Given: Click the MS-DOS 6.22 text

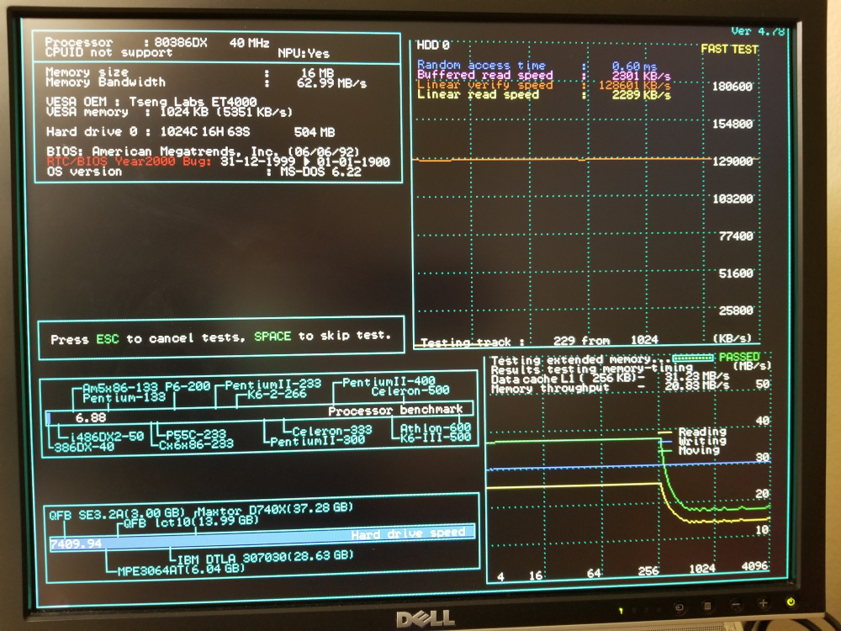Looking at the screenshot, I should point(320,172).
